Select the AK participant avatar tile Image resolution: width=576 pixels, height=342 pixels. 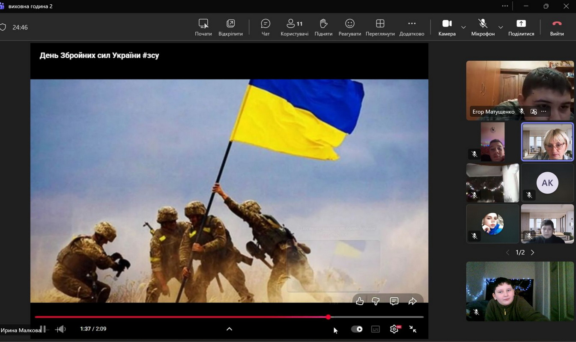coord(547,183)
